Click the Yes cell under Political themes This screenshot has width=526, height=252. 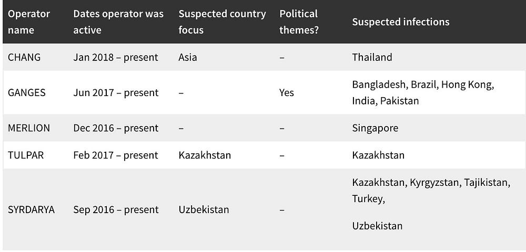point(287,93)
